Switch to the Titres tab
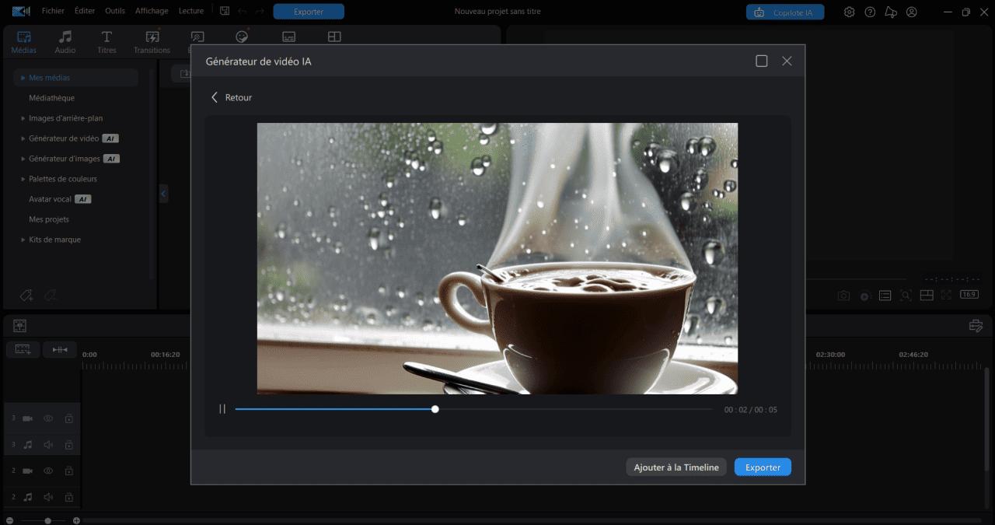Viewport: 995px width, 525px height. (107, 42)
